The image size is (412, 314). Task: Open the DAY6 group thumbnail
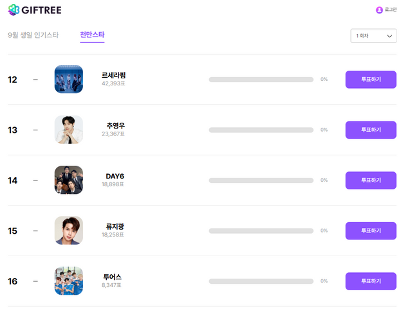point(69,180)
